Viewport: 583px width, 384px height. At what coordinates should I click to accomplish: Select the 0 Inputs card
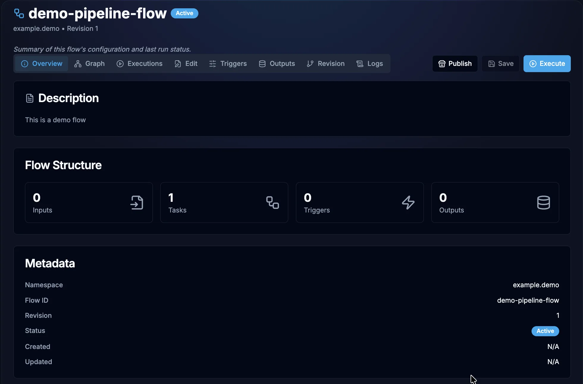pos(89,203)
